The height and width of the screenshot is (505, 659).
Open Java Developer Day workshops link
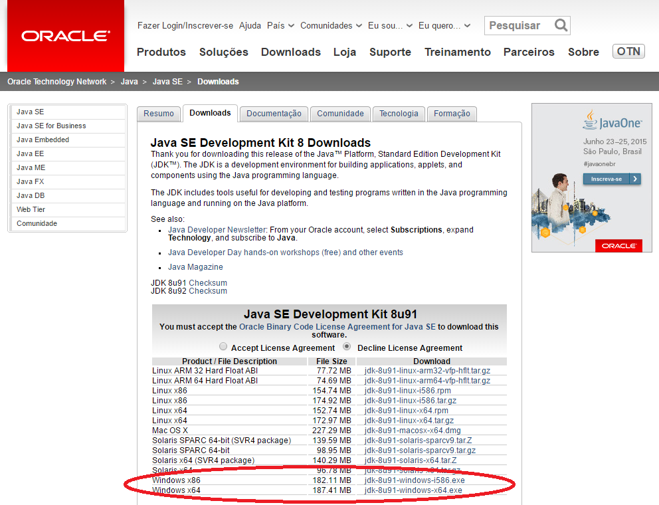pyautogui.click(x=286, y=252)
